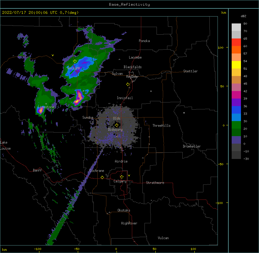Click the Sundre town label

88,117
